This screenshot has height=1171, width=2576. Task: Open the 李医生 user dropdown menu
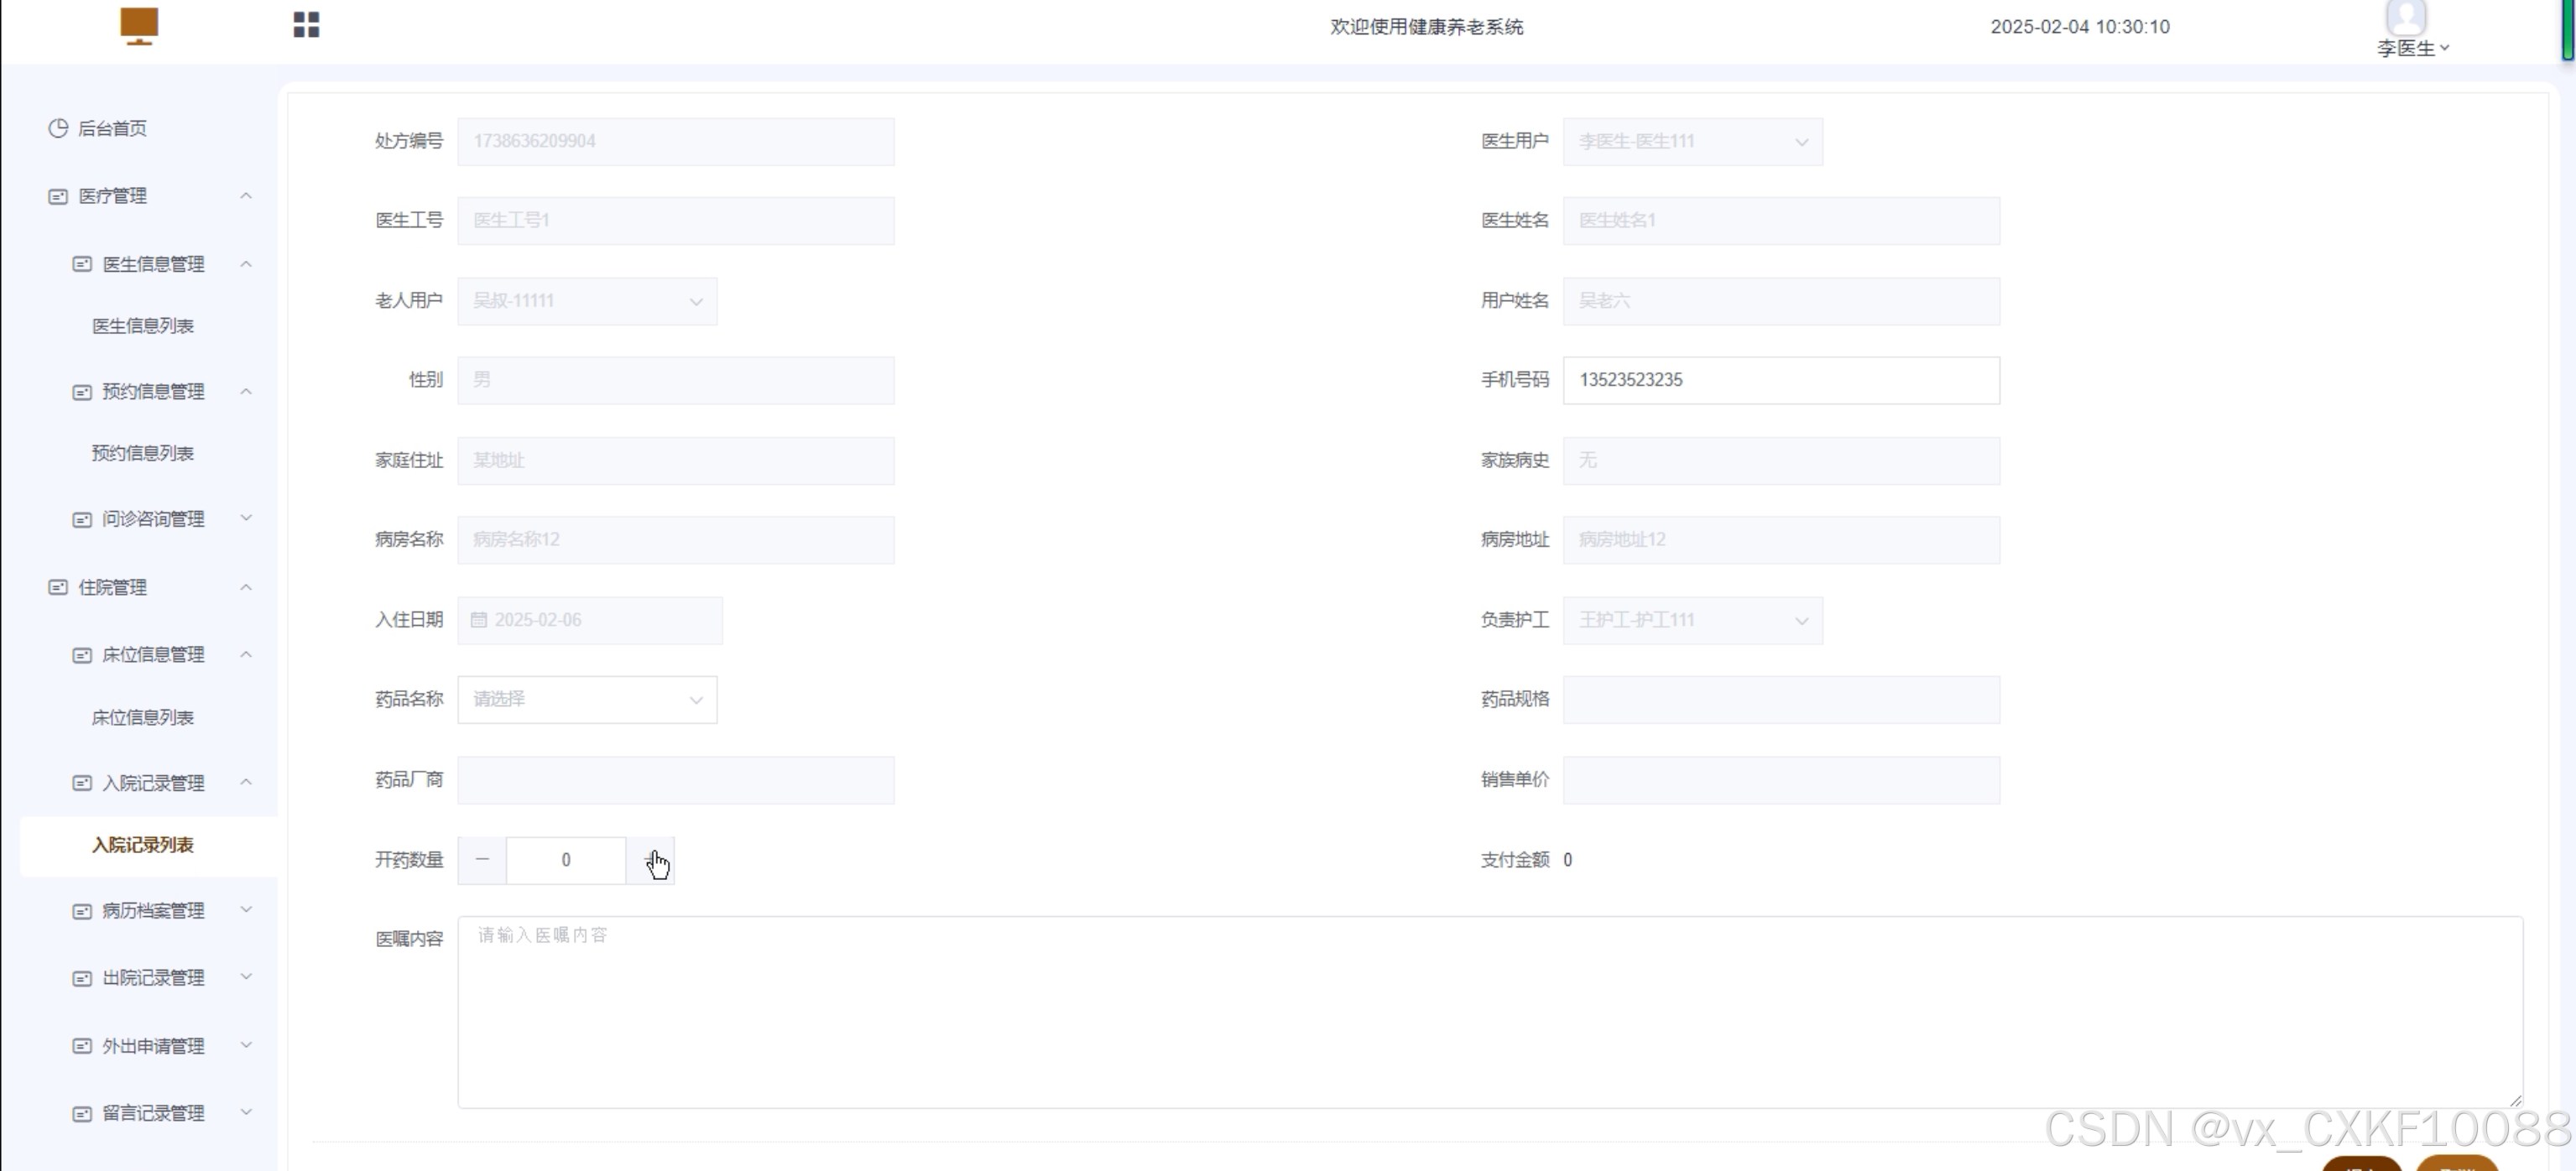(x=2412, y=48)
